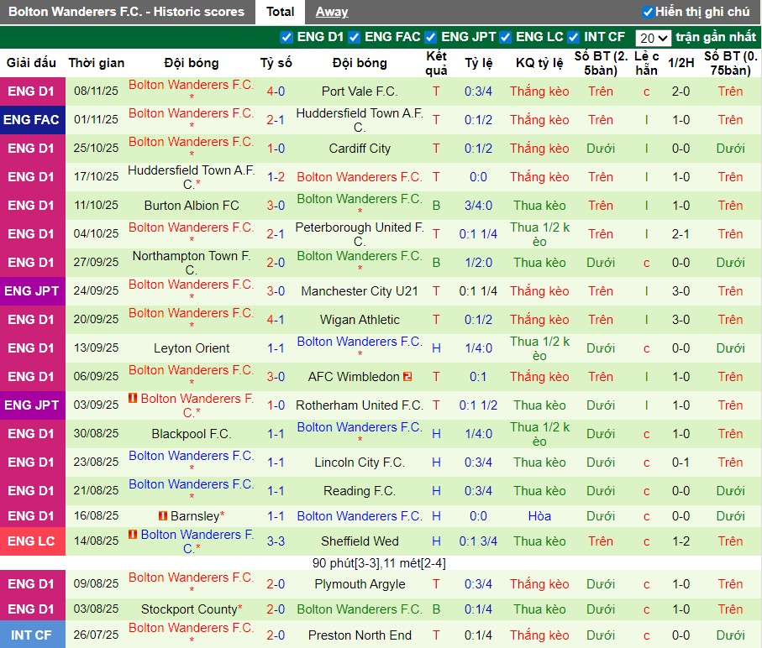Switch to the Away tab

coord(332,12)
